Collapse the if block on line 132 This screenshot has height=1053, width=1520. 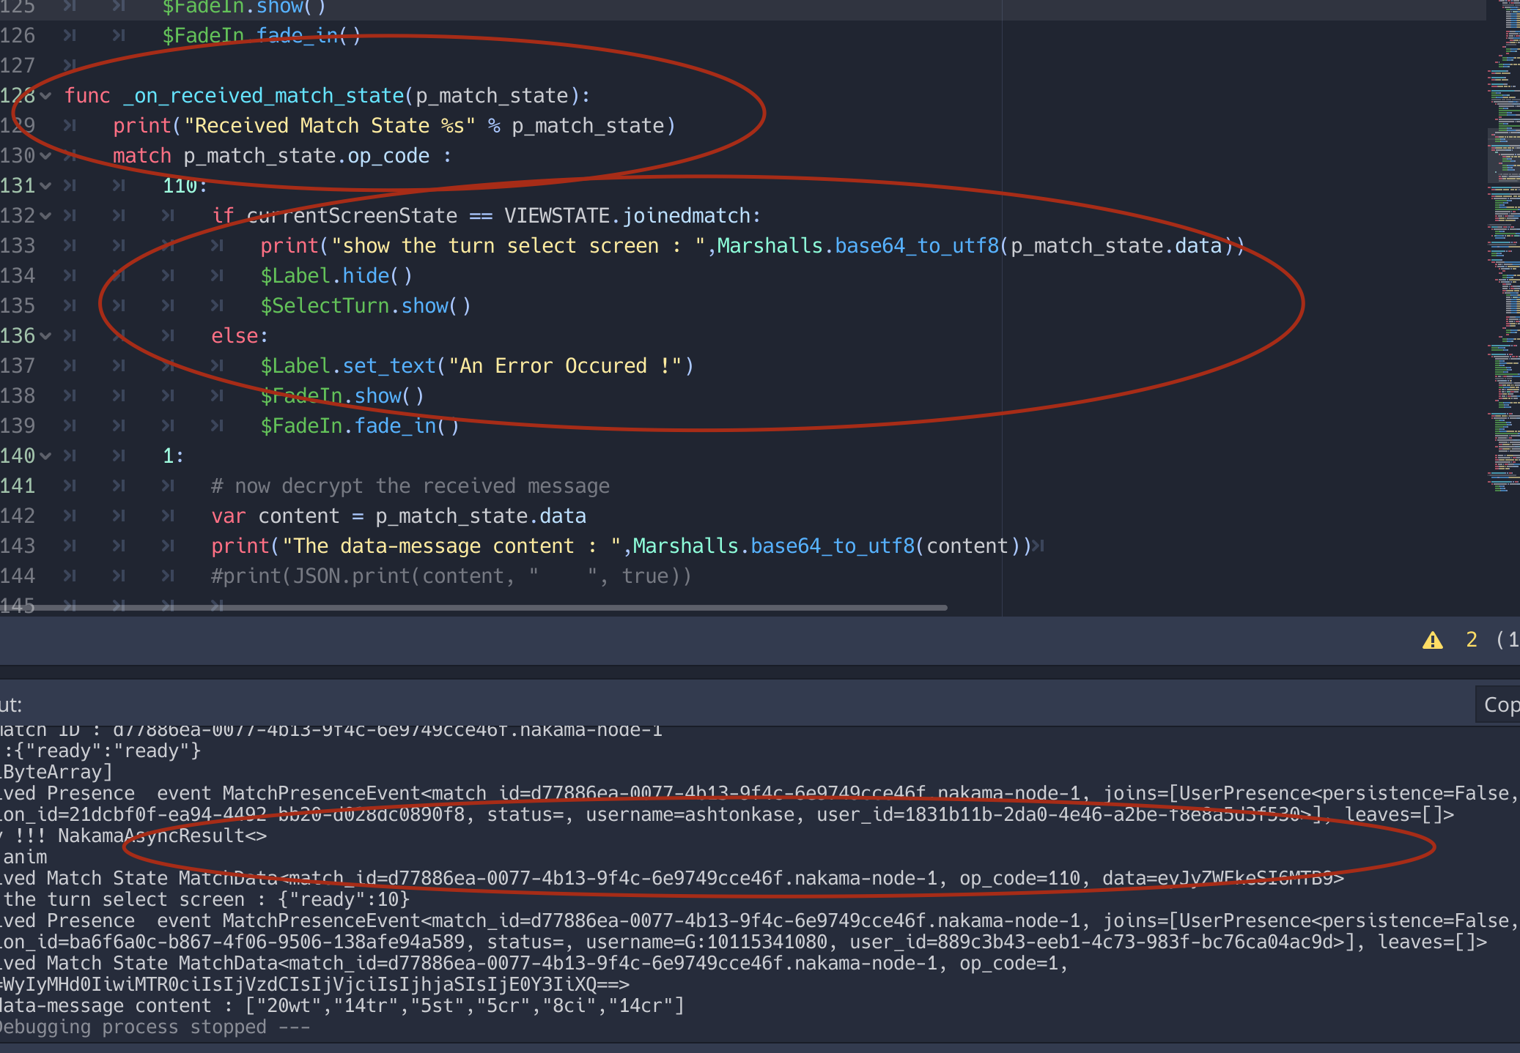click(45, 215)
